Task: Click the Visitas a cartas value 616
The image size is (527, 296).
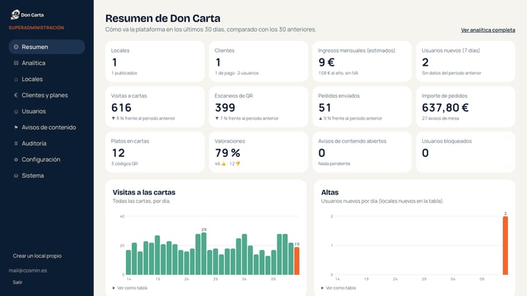Action: [122, 107]
